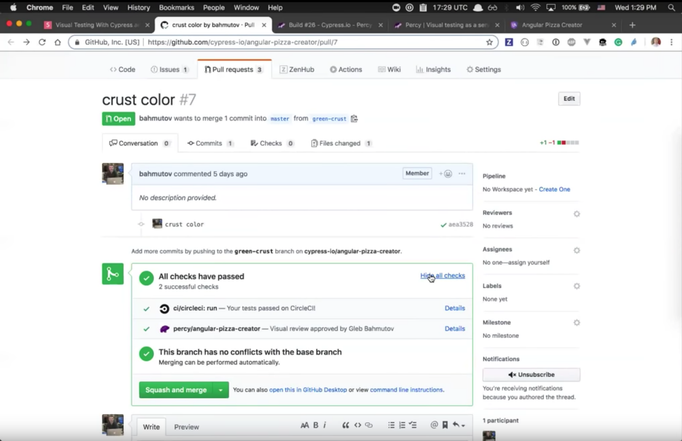Open the Chrome History menu
Screen dimensions: 682x441
pyautogui.click(x=139, y=8)
